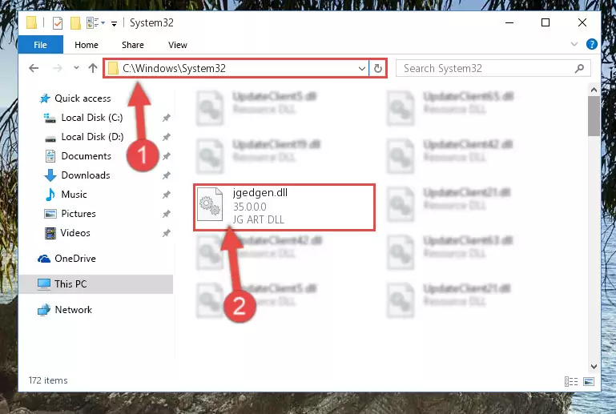The height and width of the screenshot is (414, 616).
Task: Select This PC in navigation pane
Action: [95, 284]
